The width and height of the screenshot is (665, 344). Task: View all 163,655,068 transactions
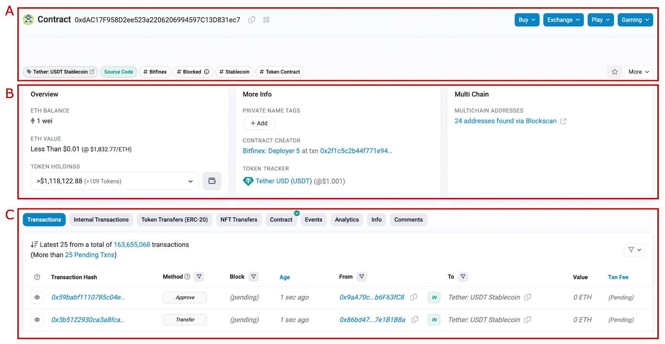pos(132,245)
